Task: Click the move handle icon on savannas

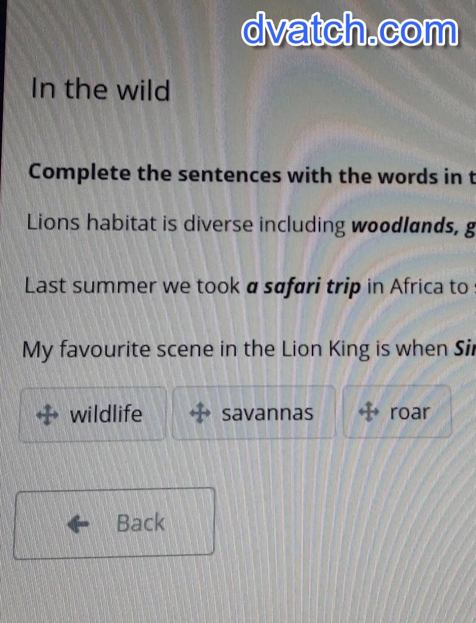Action: click(200, 412)
